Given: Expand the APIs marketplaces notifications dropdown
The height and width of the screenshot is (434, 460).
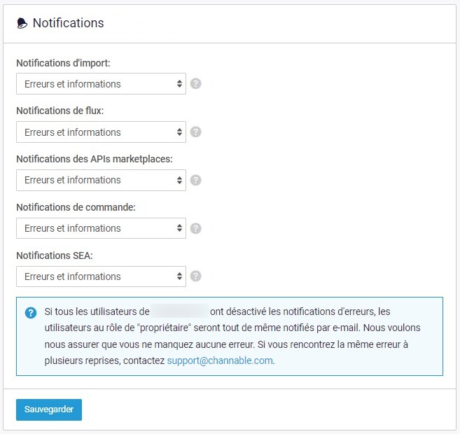Looking at the screenshot, I should click(x=101, y=180).
